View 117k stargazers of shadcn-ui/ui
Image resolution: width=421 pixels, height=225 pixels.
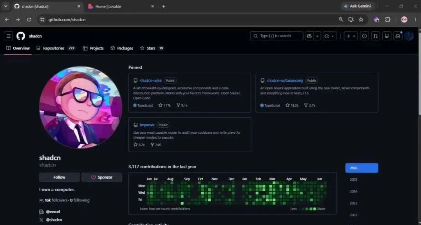(x=164, y=105)
